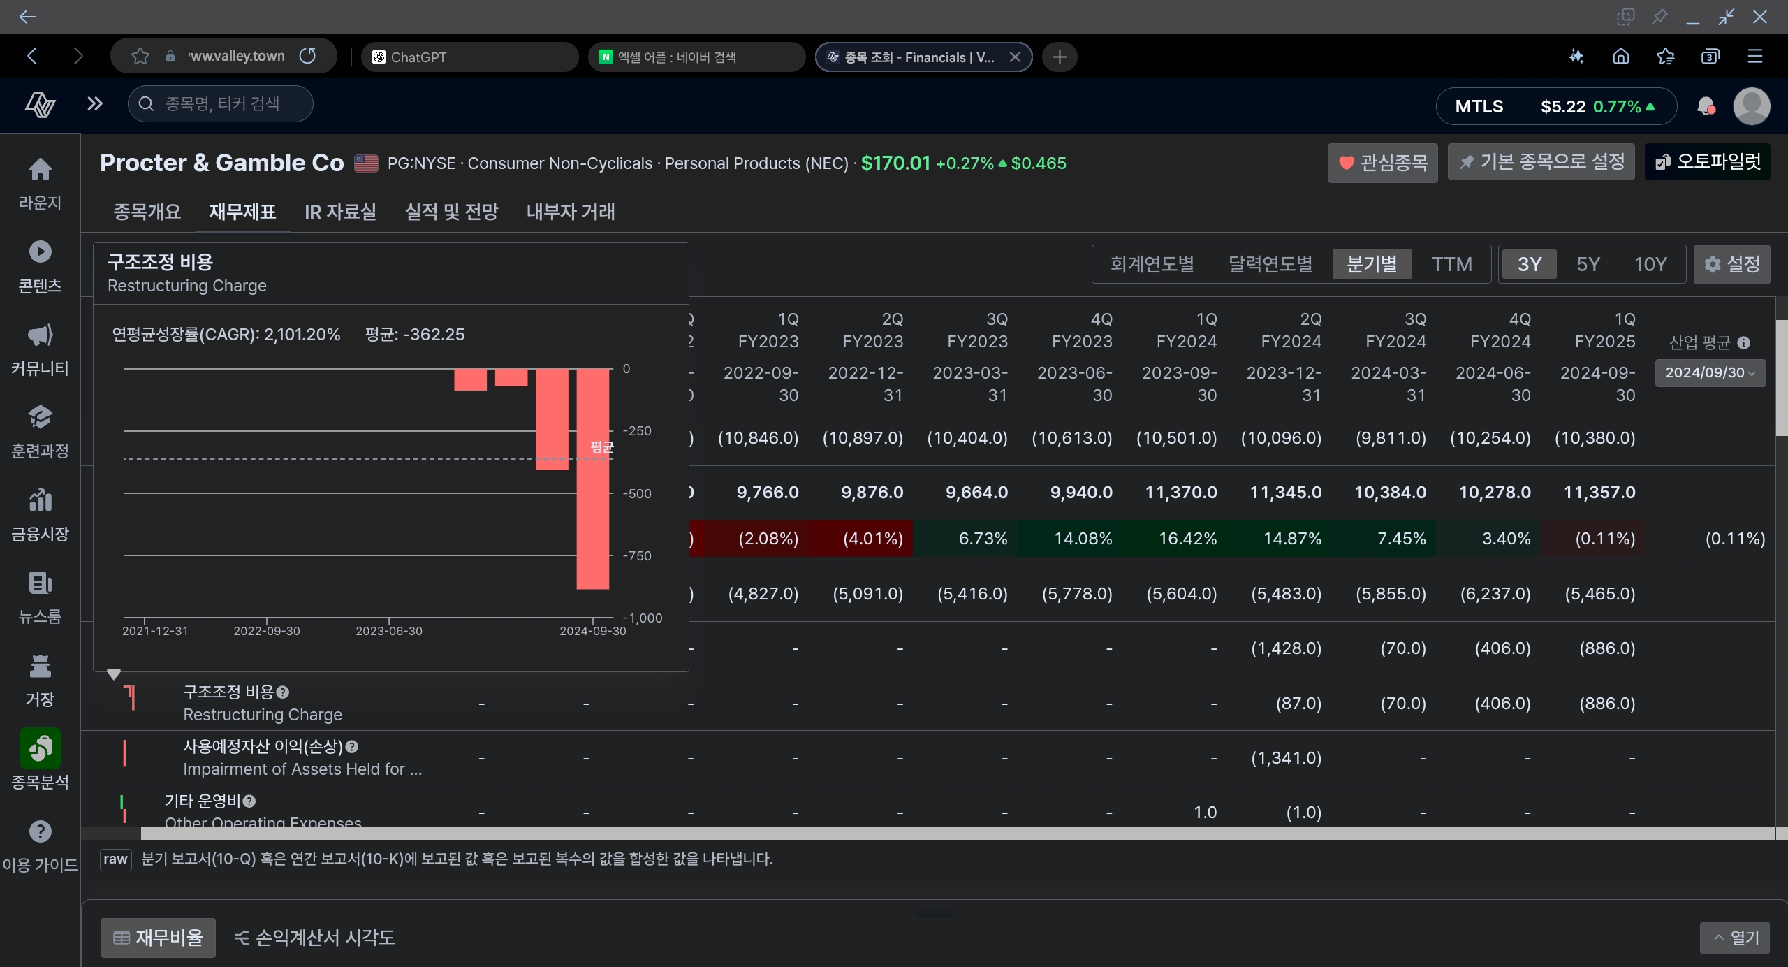Click the browser home icon
The width and height of the screenshot is (1788, 967).
point(1621,56)
